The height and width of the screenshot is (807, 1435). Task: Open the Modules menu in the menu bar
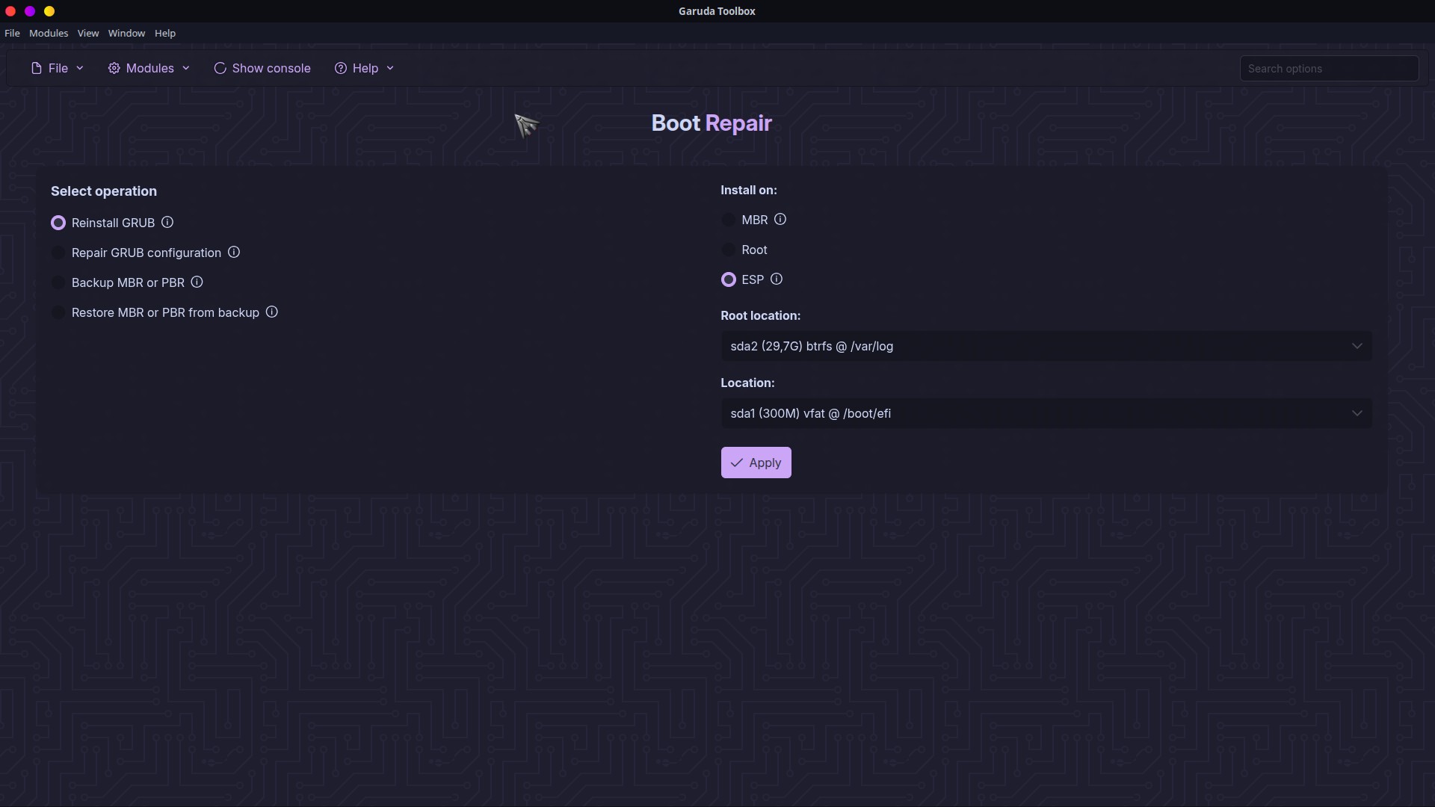point(49,33)
